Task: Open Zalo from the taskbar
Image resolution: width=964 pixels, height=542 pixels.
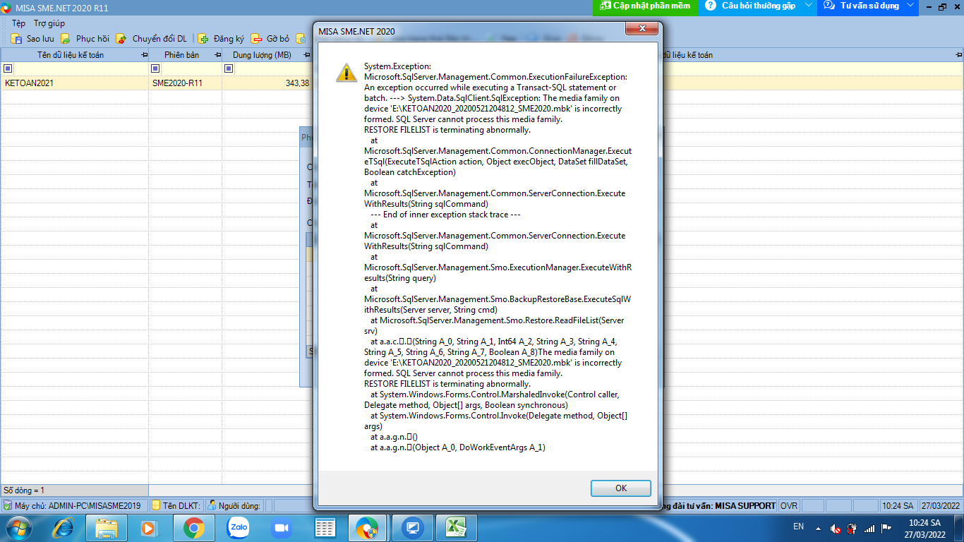Action: 238,527
